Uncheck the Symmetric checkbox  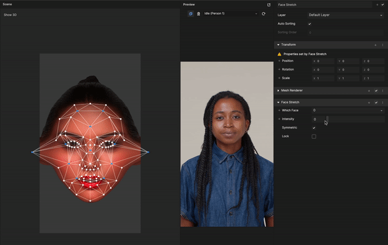coord(314,128)
